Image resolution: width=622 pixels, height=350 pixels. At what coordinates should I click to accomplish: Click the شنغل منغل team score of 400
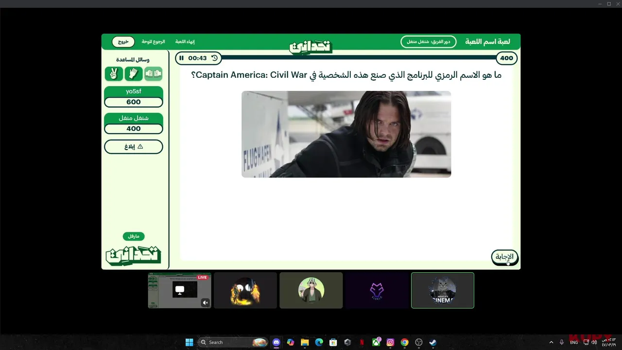pyautogui.click(x=134, y=129)
